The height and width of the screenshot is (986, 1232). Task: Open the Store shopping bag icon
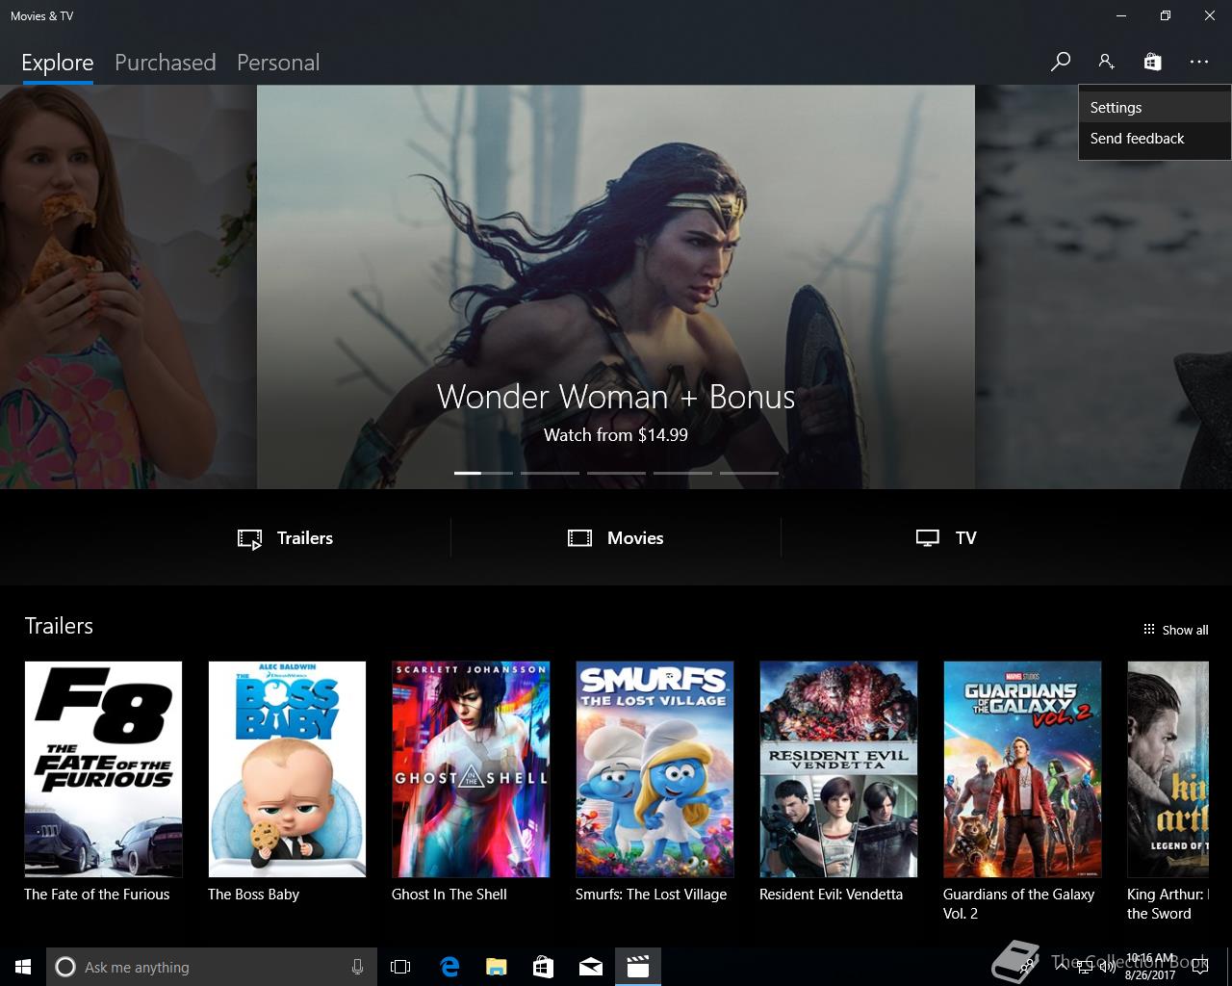tap(1152, 63)
